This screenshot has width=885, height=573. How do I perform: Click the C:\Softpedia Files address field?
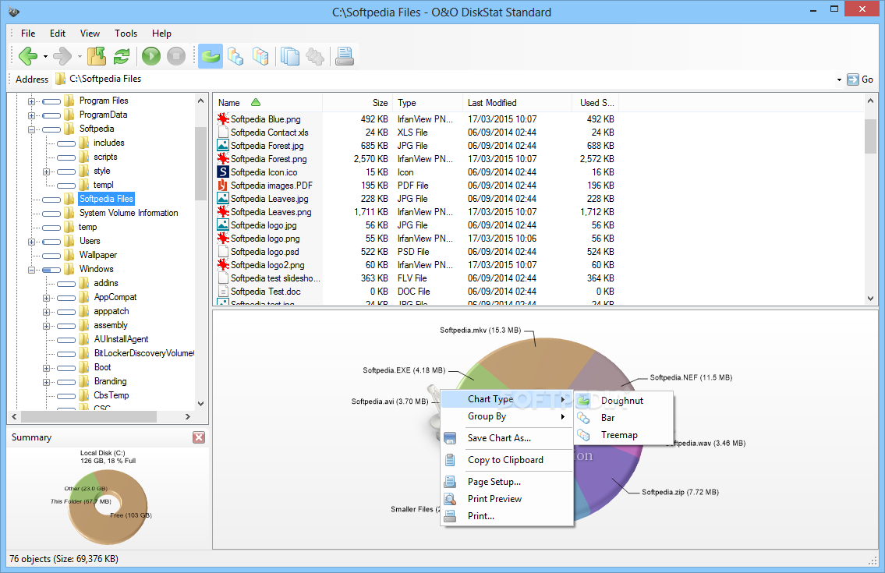pos(443,79)
